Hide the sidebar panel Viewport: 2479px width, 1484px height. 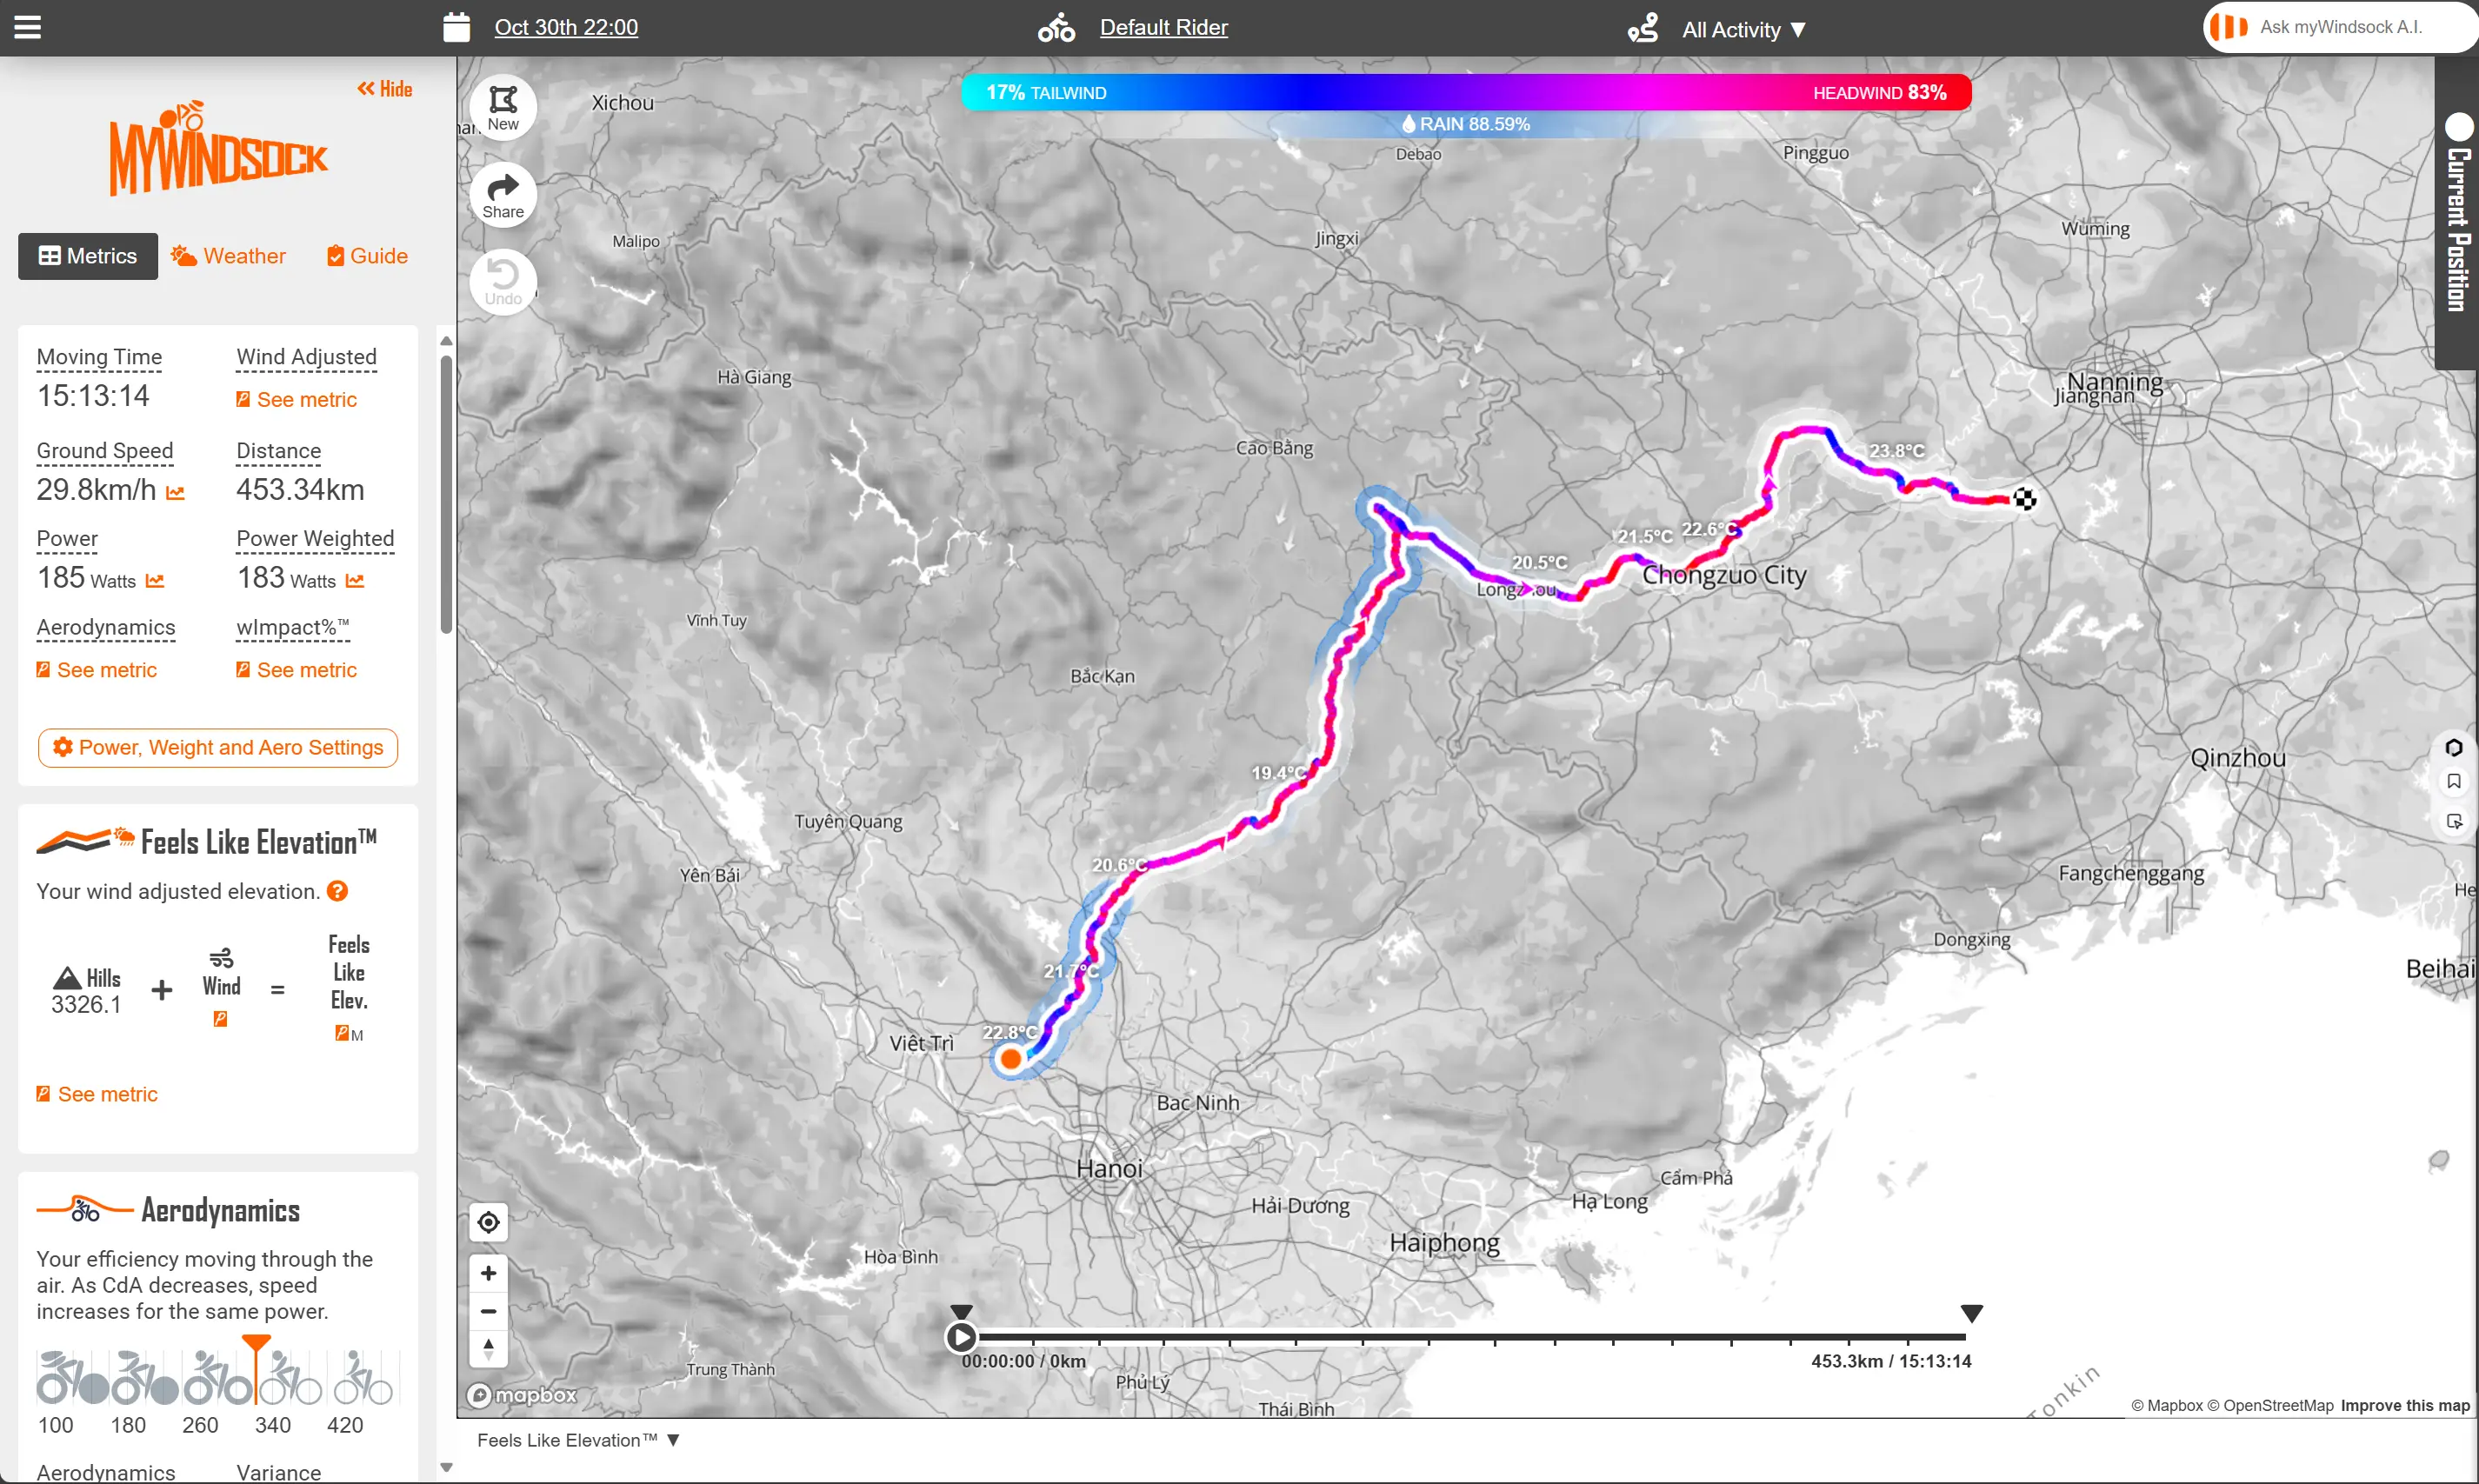385,89
